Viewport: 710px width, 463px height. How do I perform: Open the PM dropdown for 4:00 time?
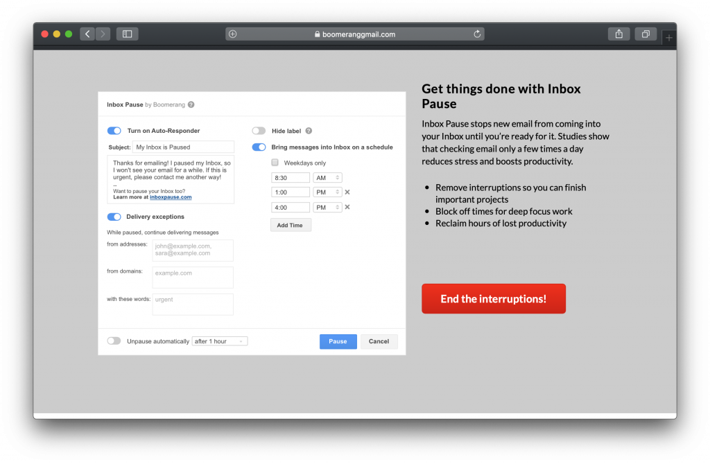(328, 207)
